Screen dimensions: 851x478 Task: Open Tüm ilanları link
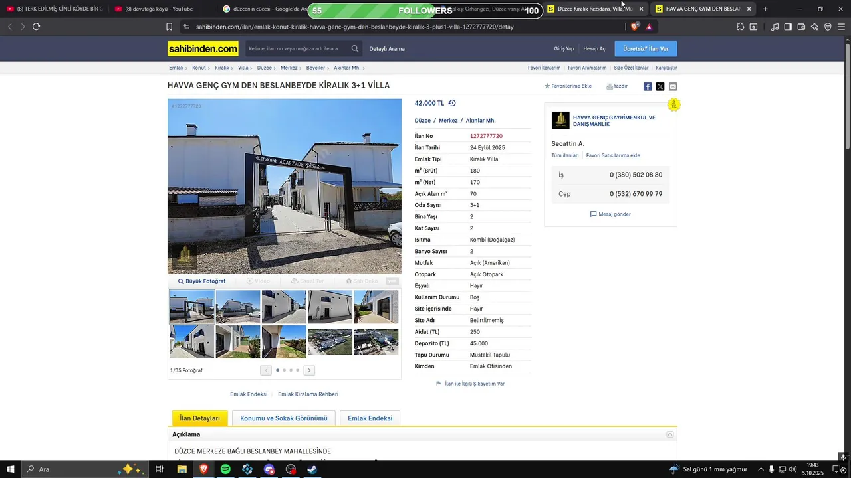[565, 155]
